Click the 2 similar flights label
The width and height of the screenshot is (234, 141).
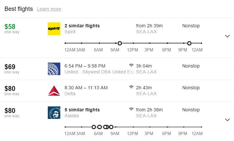pos(82,26)
